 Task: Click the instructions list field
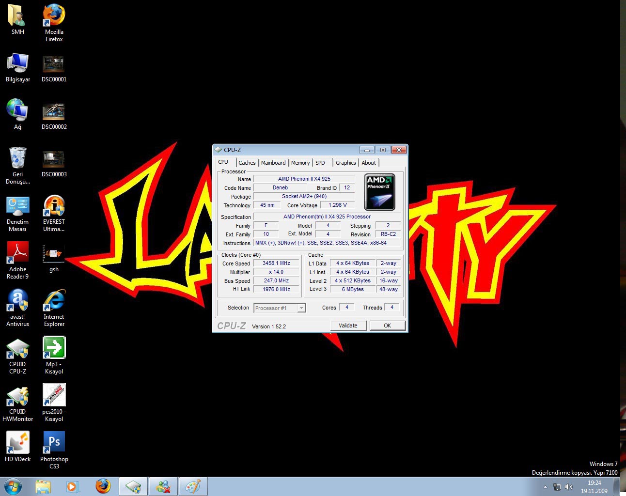point(327,243)
